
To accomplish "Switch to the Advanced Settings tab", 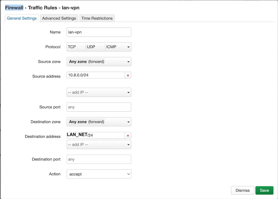I will pos(59,18).
